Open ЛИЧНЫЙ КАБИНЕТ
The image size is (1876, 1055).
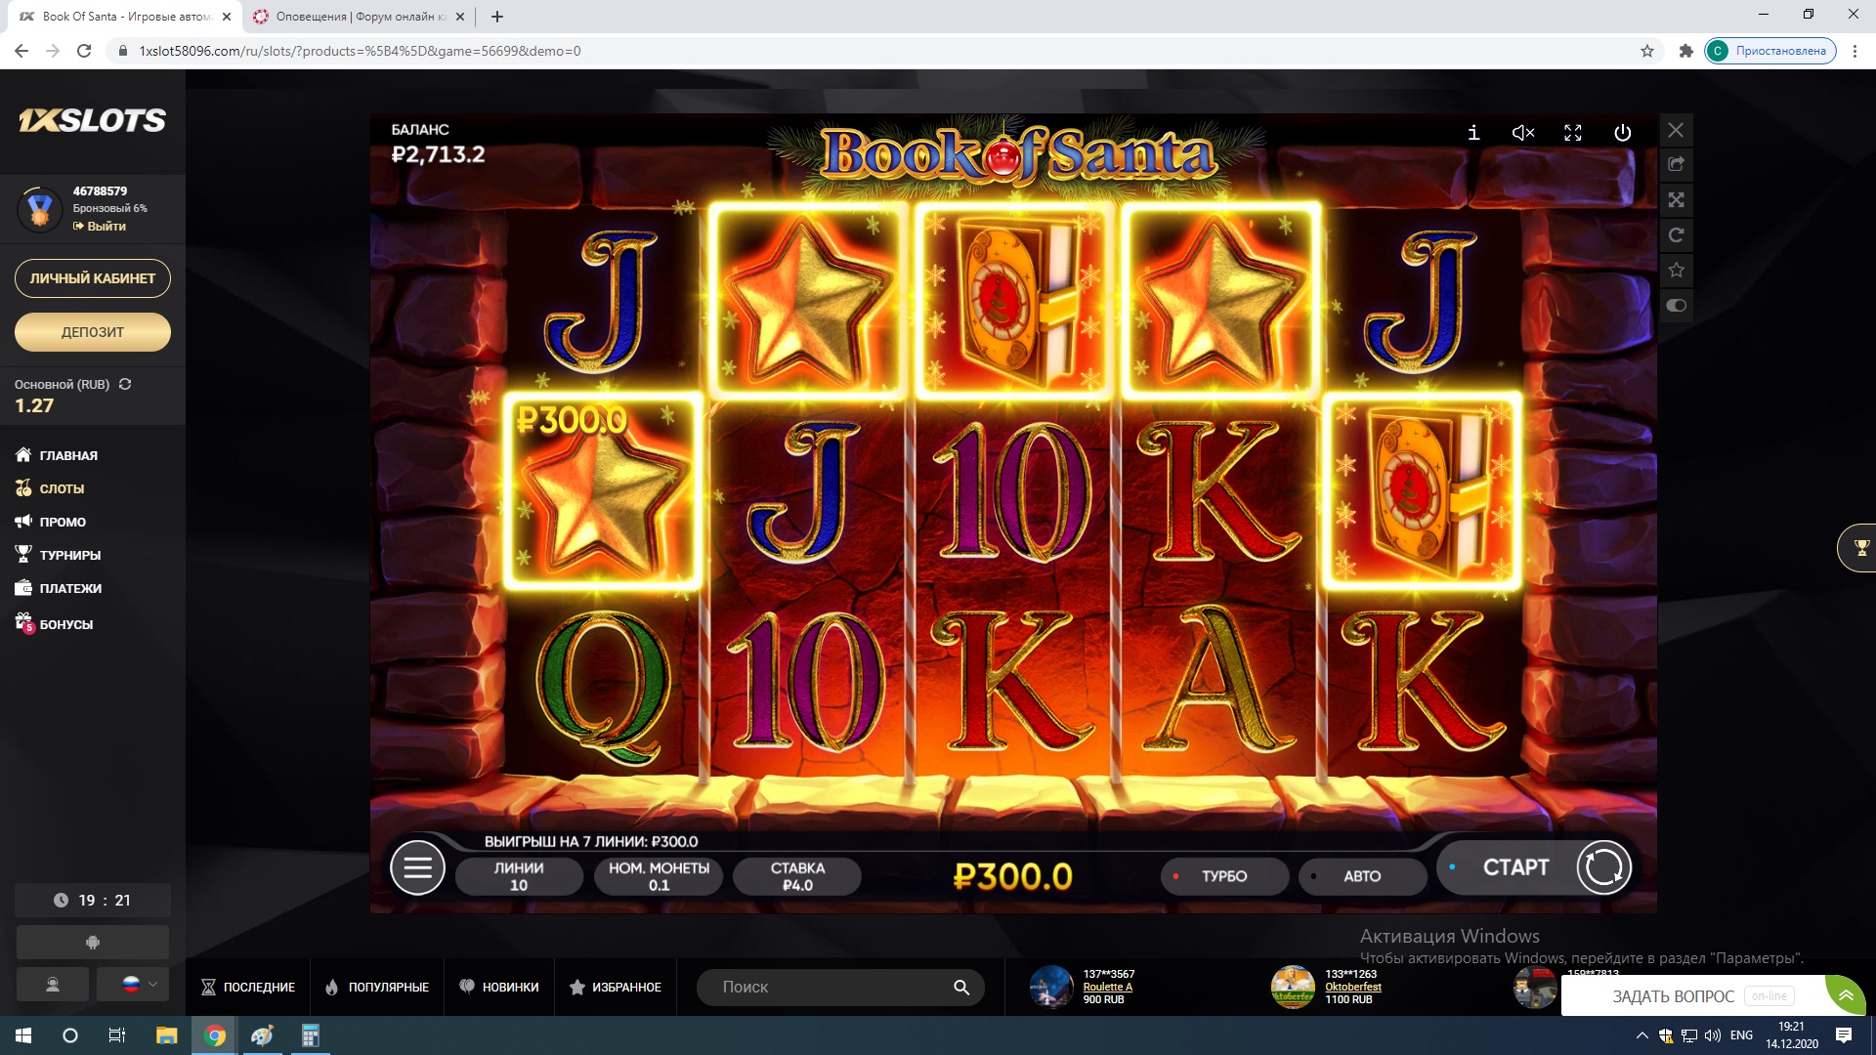(x=93, y=278)
